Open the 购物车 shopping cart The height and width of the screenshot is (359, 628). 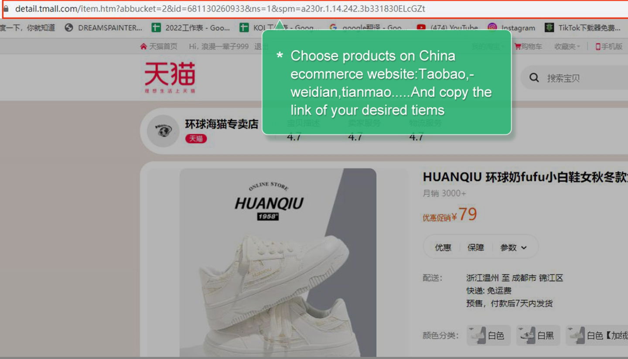coord(528,46)
